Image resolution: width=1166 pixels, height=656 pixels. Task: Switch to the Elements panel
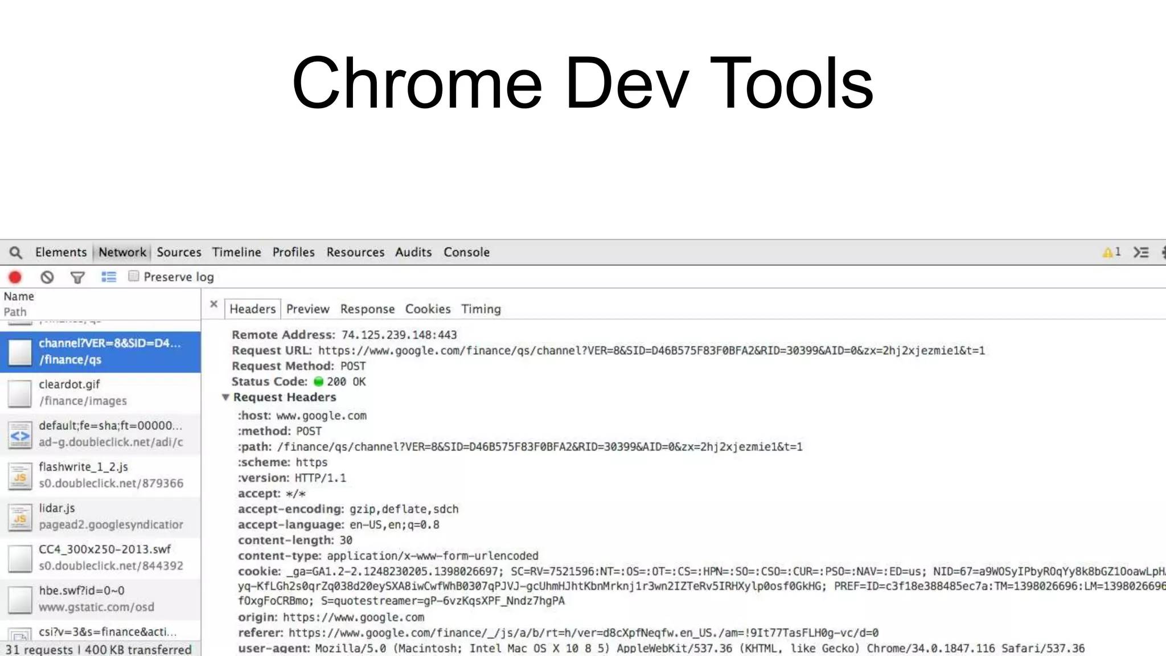(61, 252)
